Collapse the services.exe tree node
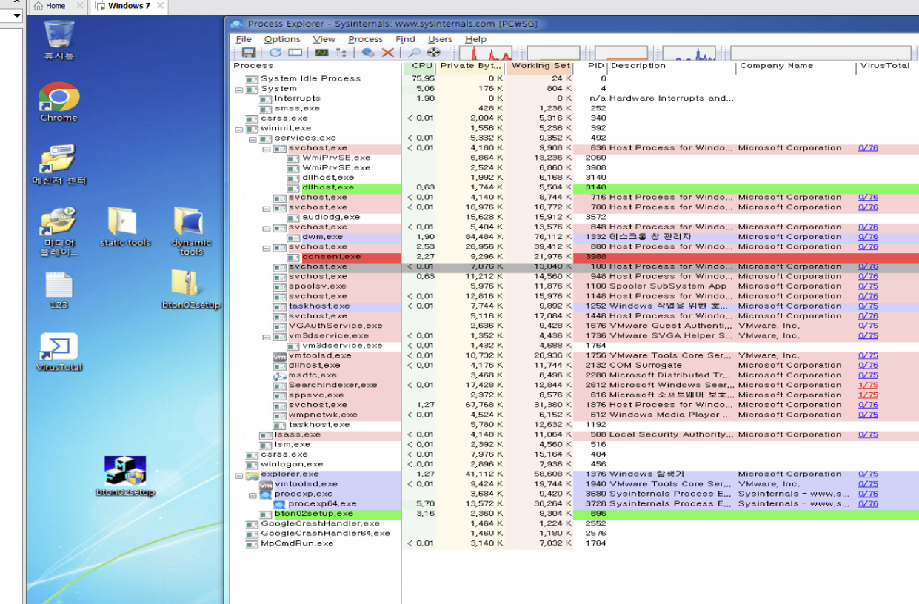 tap(253, 138)
